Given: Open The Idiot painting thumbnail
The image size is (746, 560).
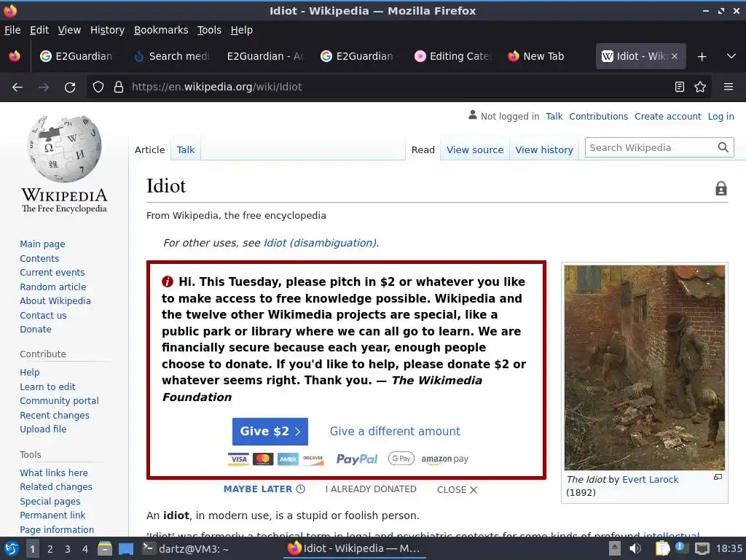Looking at the screenshot, I should pyautogui.click(x=645, y=367).
